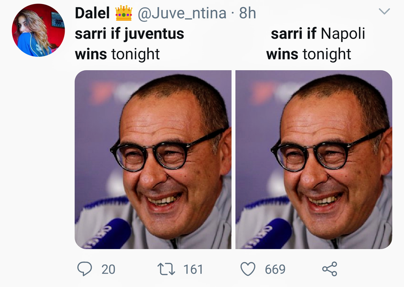Click the crown emoji beside Dalel
The width and height of the screenshot is (404, 287).
[123, 13]
